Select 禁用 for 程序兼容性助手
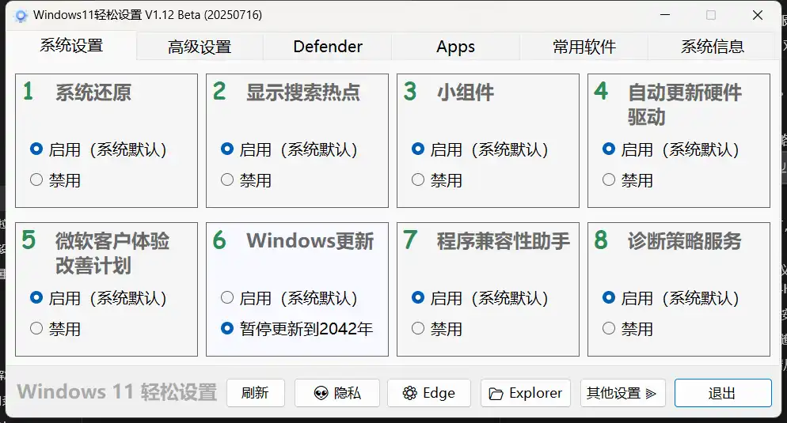 click(x=437, y=329)
